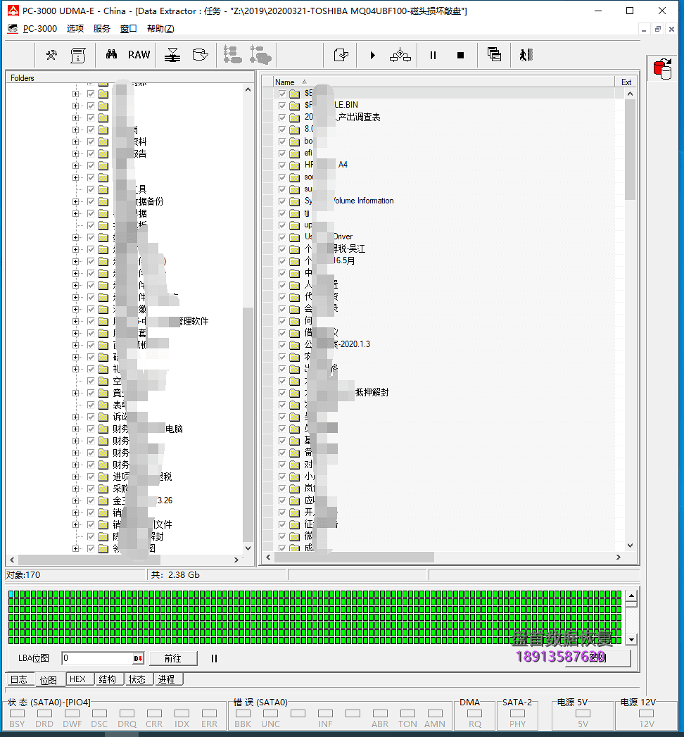Image resolution: width=684 pixels, height=737 pixels.
Task: Pause the running task from toolbar
Action: (433, 55)
